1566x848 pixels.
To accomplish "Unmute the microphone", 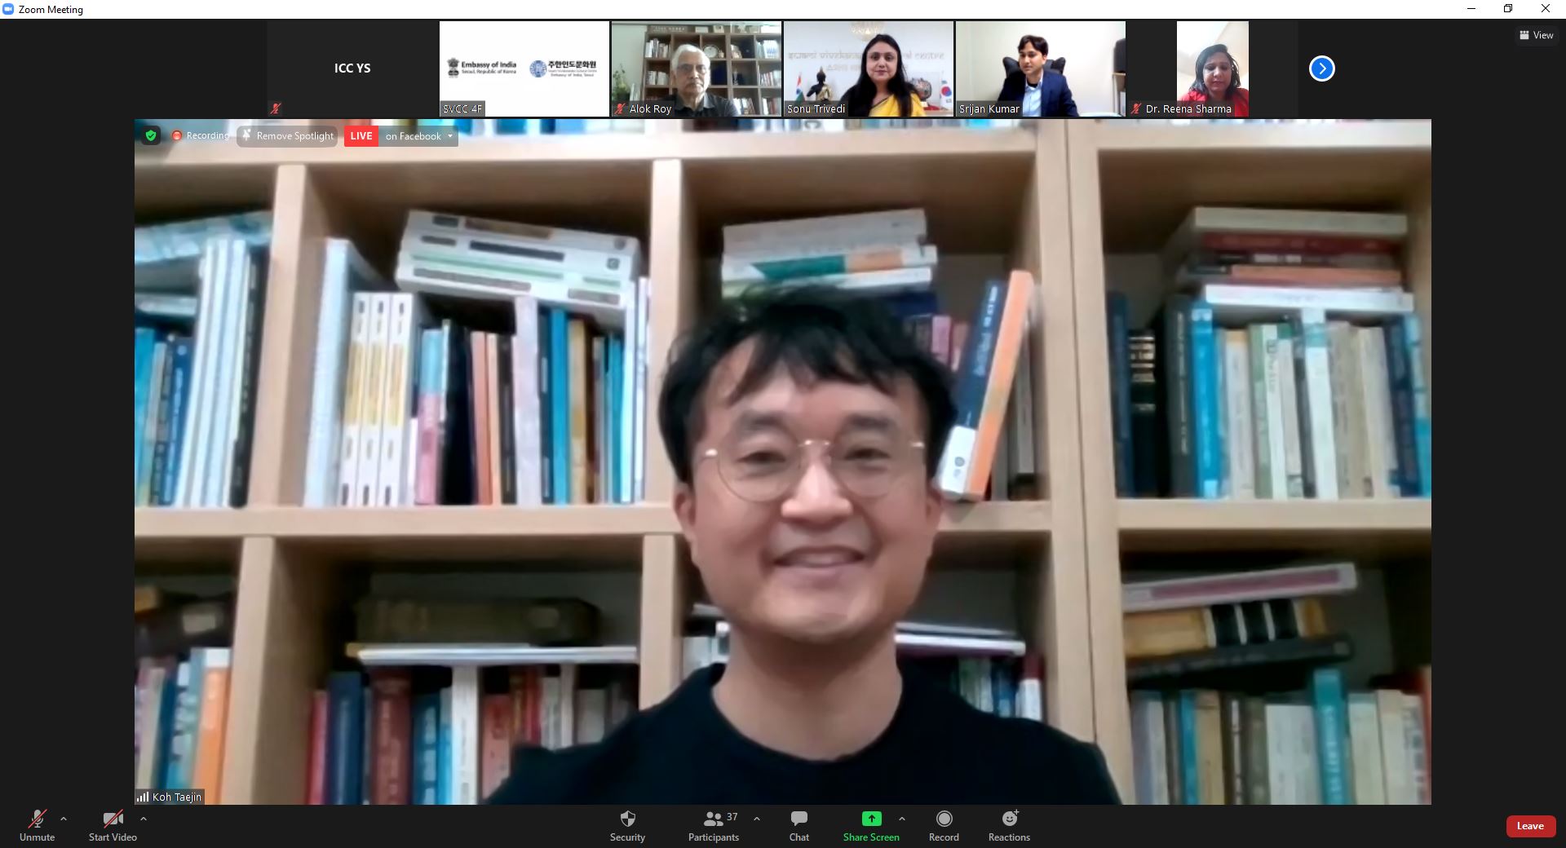I will coord(38,825).
